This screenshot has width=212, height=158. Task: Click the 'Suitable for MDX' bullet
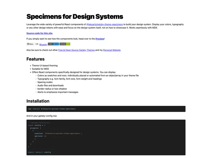pos(40,69)
